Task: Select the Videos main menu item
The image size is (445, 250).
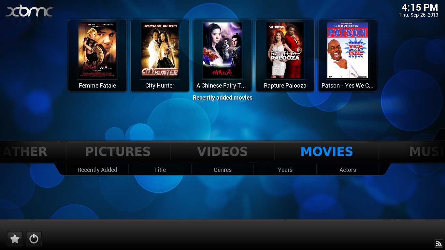Action: [223, 152]
